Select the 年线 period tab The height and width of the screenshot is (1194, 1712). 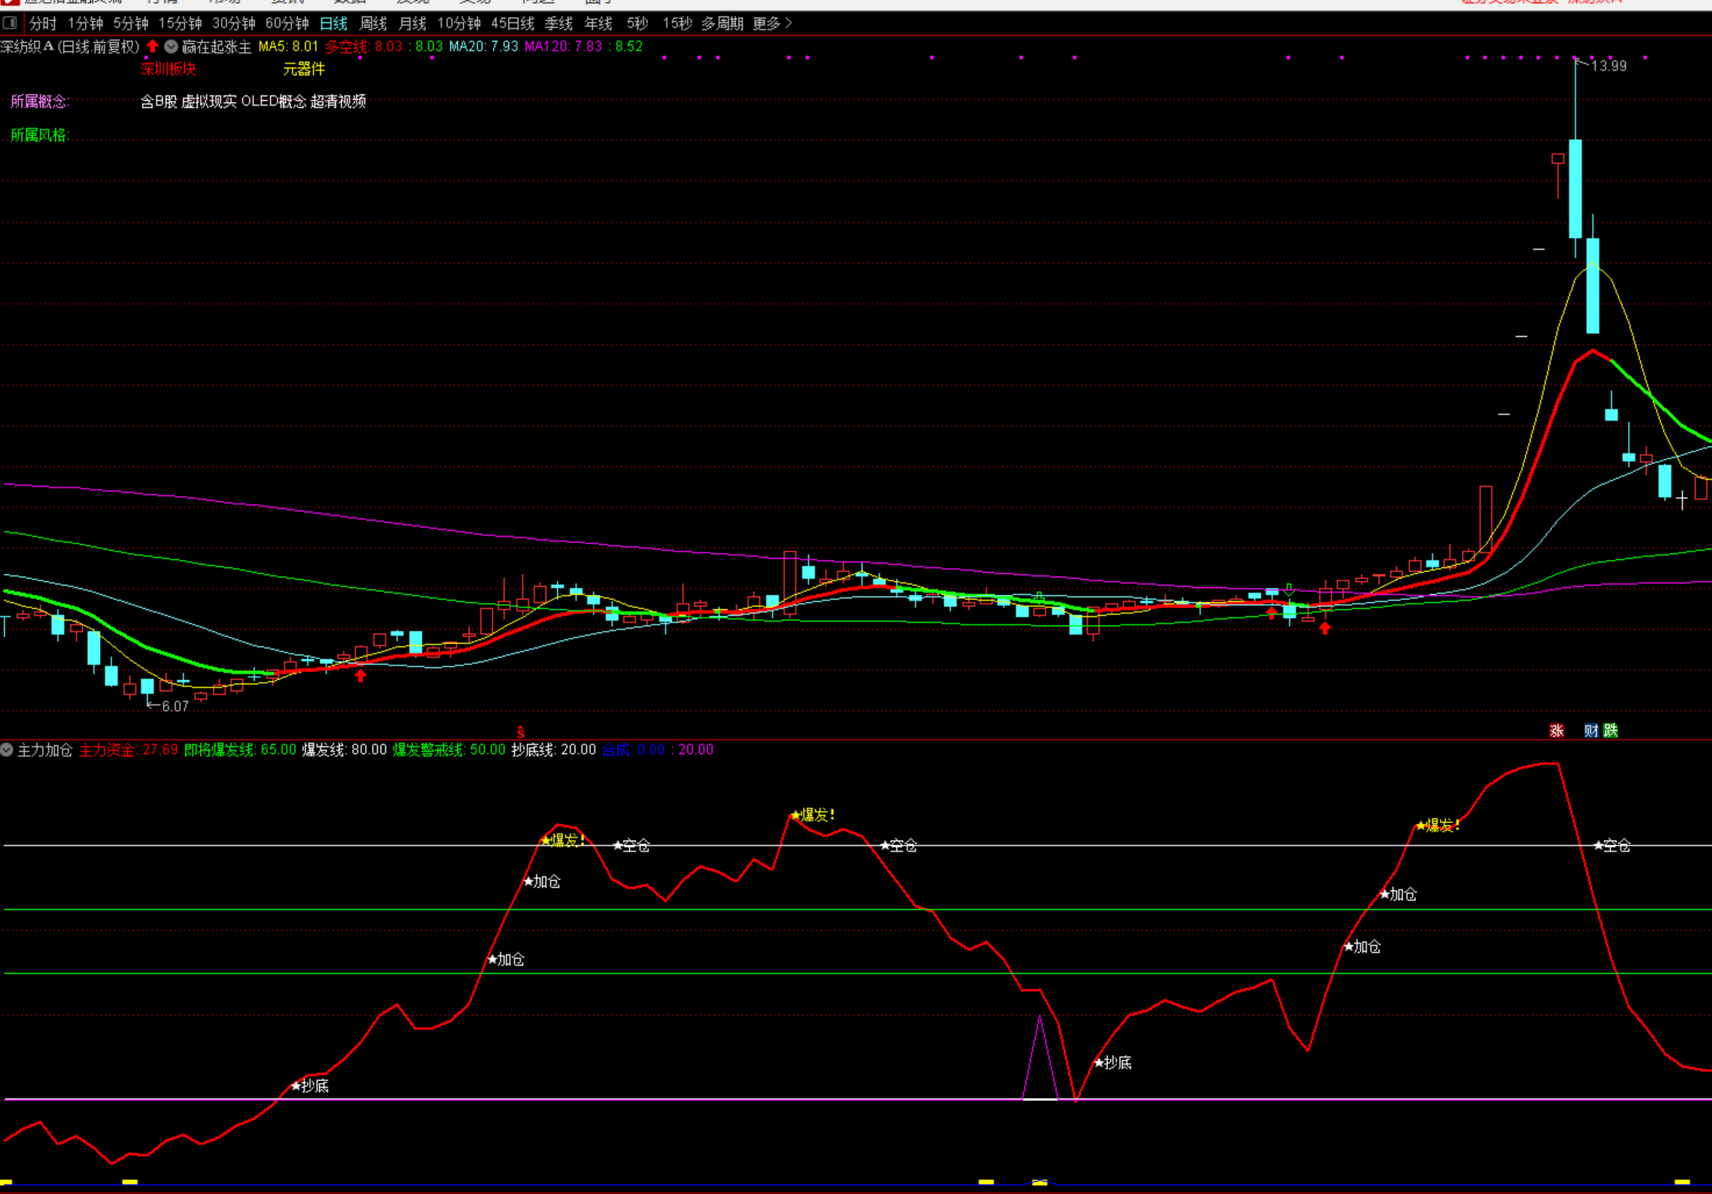click(598, 23)
